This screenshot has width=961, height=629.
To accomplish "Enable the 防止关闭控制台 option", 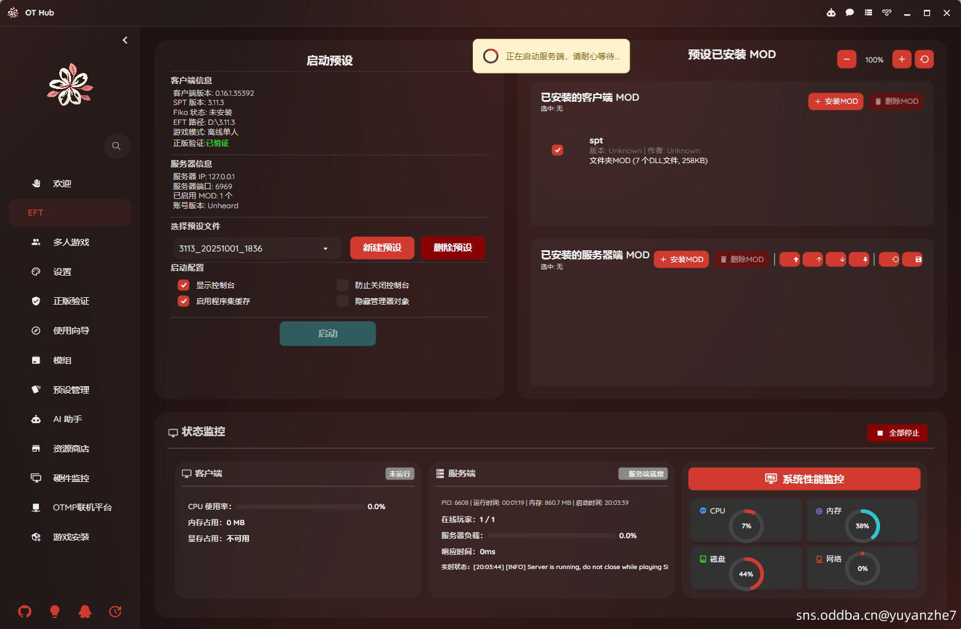I will tap(342, 285).
